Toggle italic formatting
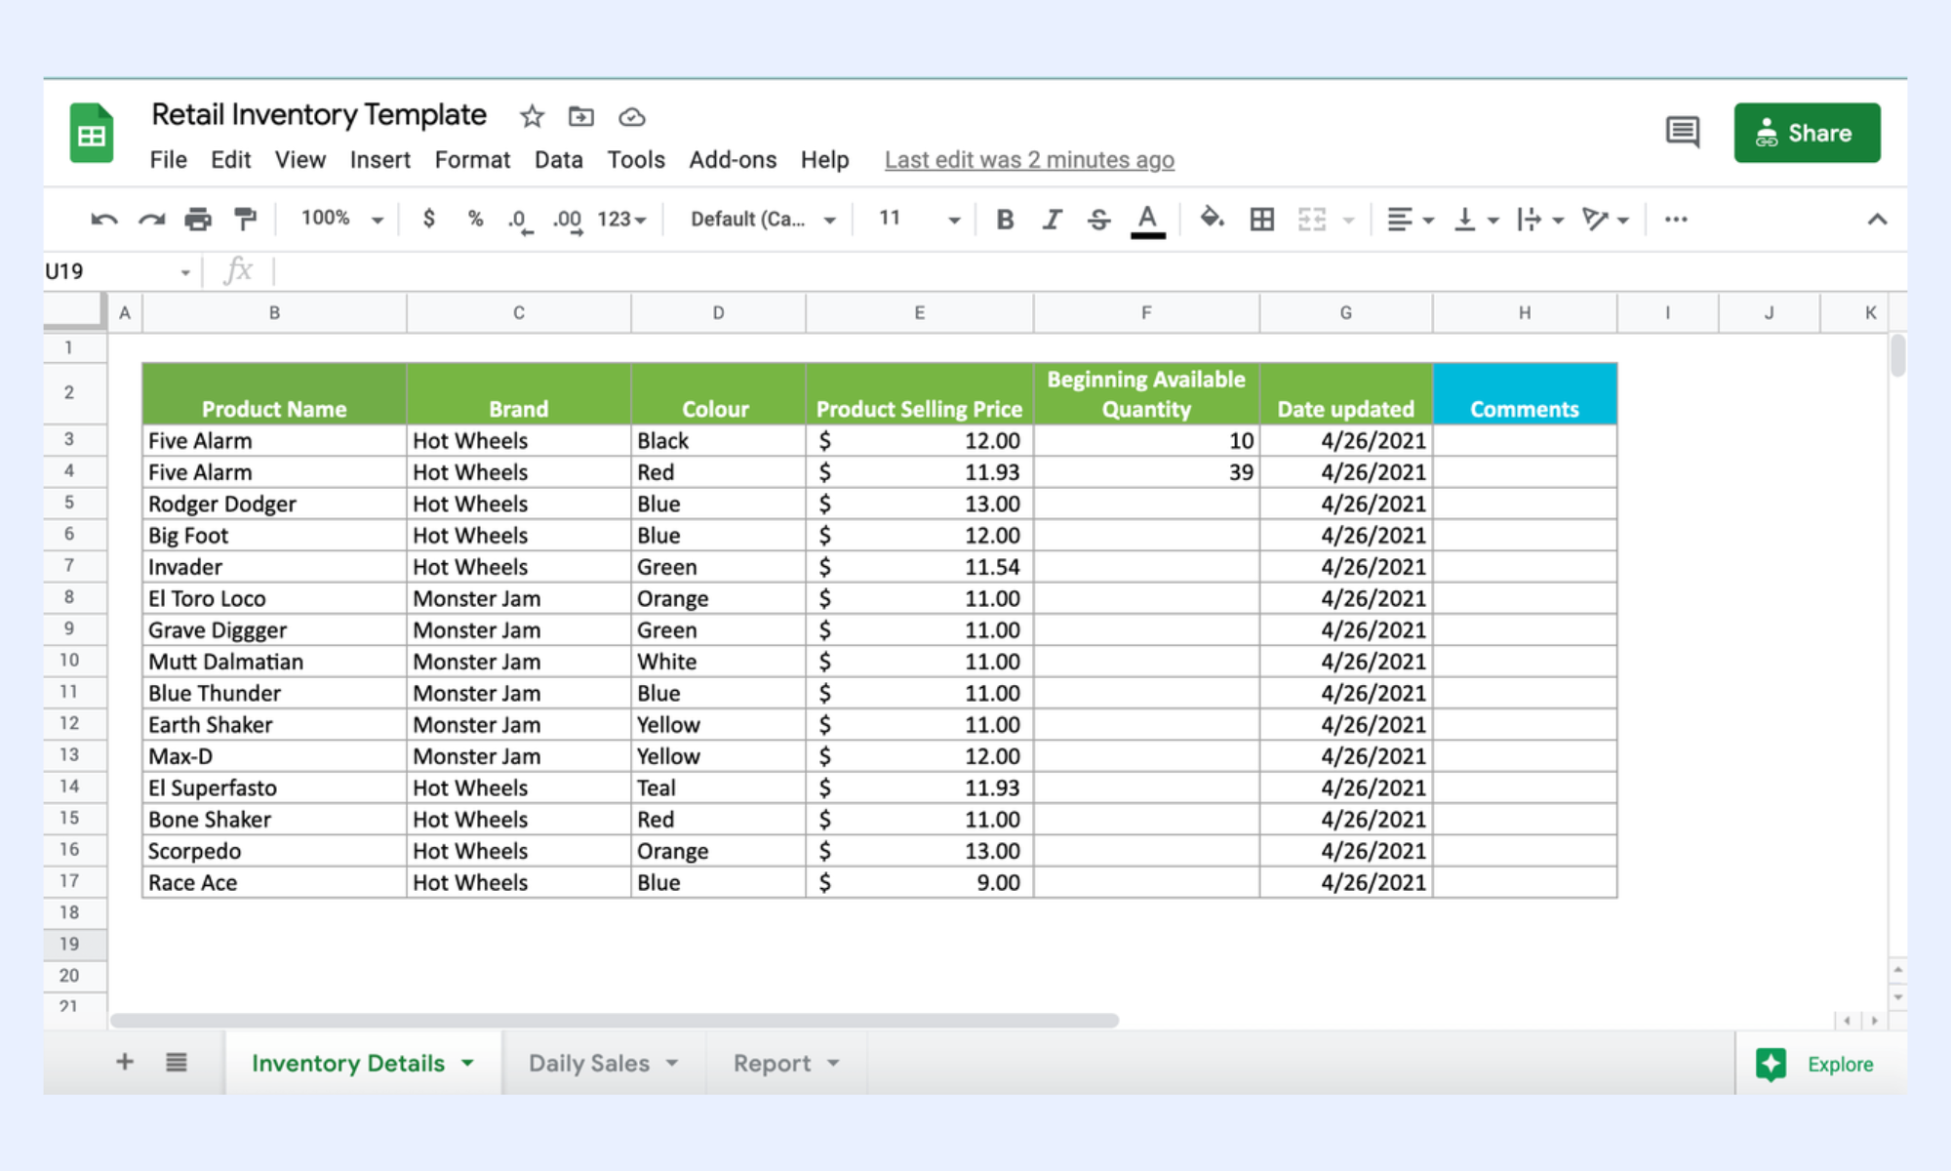 point(1052,220)
